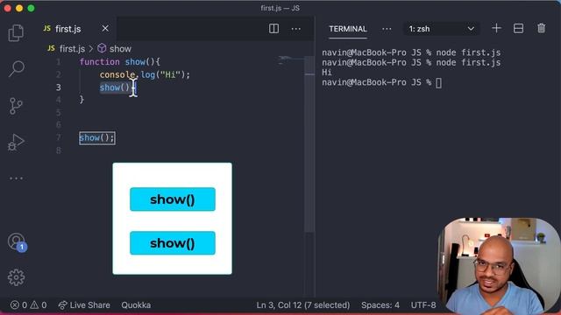
Task: Click the bottom show() blue box overlay
Action: (x=173, y=243)
